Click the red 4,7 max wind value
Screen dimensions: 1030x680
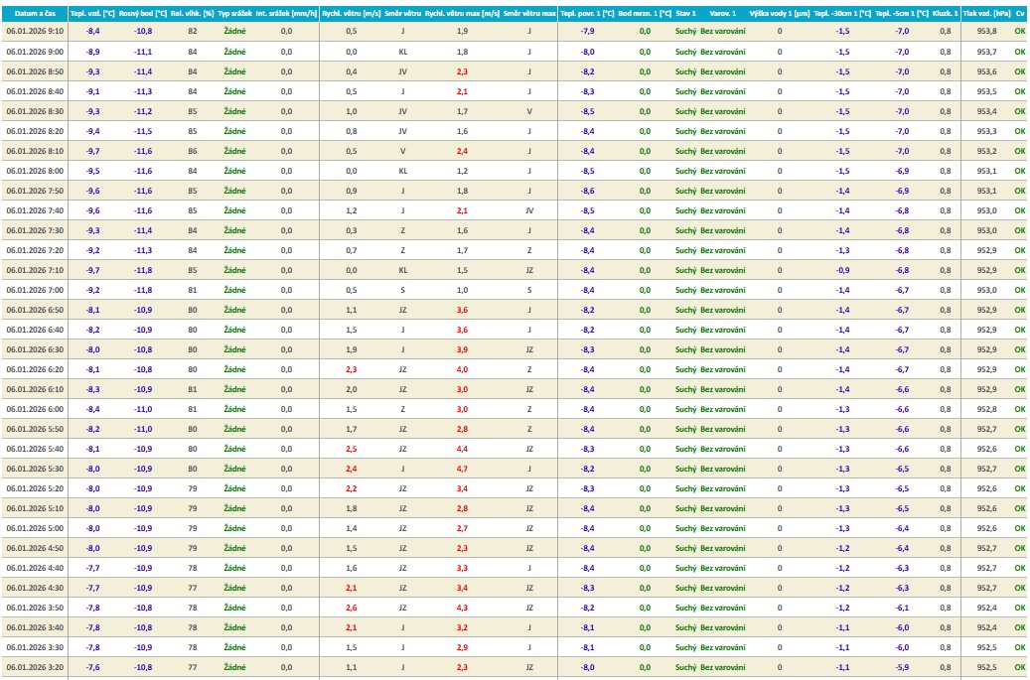click(x=462, y=469)
